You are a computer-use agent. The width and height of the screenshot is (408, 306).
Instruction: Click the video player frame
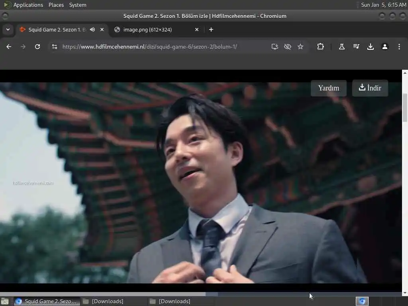pyautogui.click(x=201, y=182)
